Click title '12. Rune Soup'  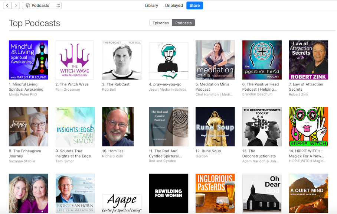(x=208, y=151)
